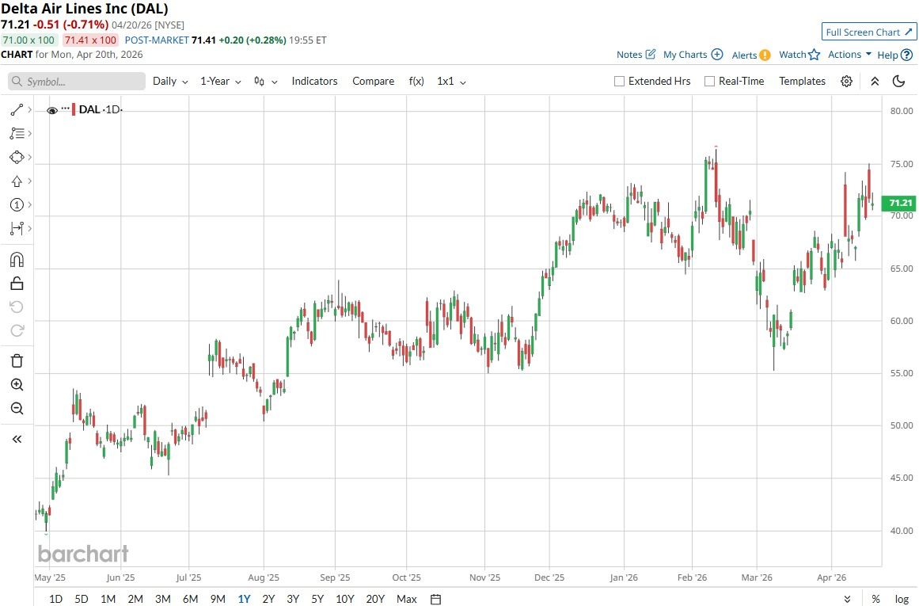Open the calendar date range picker
The image size is (919, 606).
435,599
